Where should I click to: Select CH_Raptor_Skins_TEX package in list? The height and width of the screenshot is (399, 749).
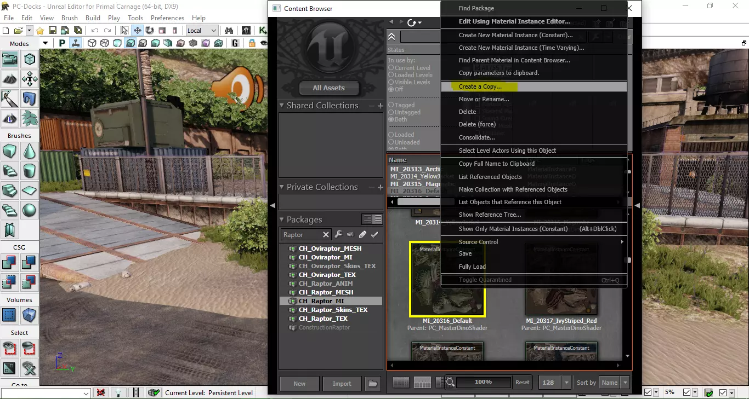tap(333, 310)
